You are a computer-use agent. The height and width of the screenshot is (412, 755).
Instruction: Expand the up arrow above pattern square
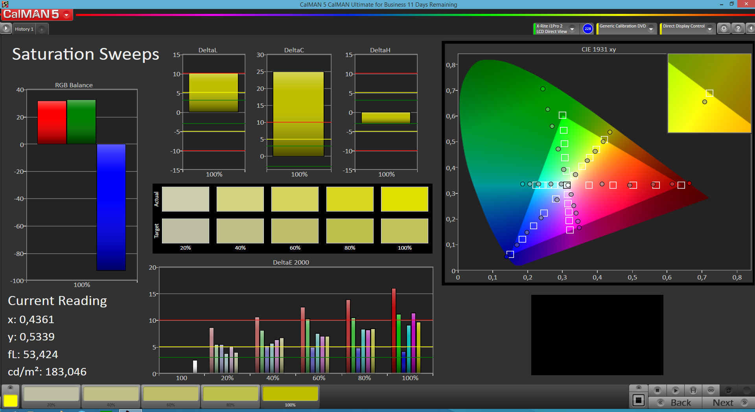tap(639, 388)
